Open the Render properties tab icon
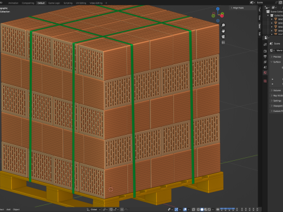283x212 pixels. (x=265, y=51)
